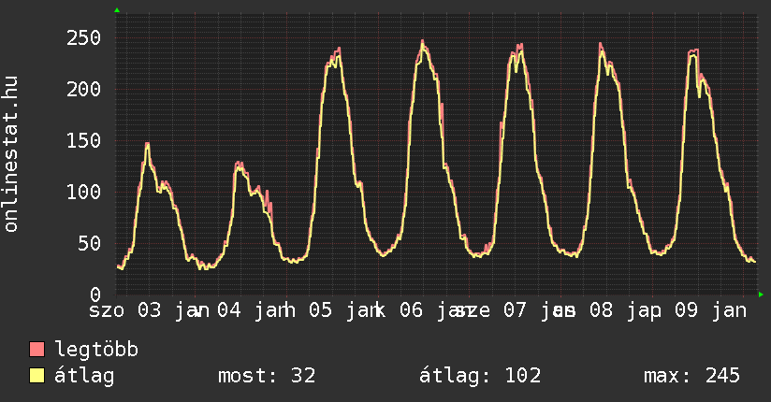This screenshot has width=771, height=402.
Task: Click the 'átlag: 102' summary value
Action: [x=482, y=376]
